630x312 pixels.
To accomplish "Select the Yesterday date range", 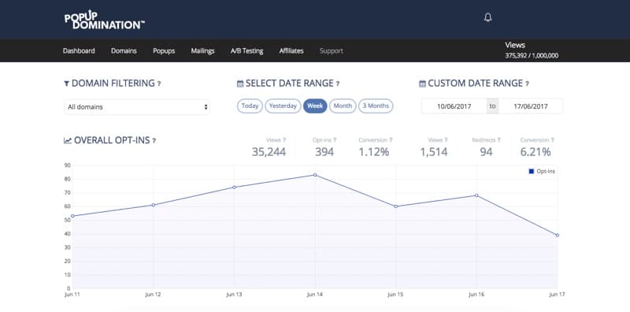I will pos(283,106).
